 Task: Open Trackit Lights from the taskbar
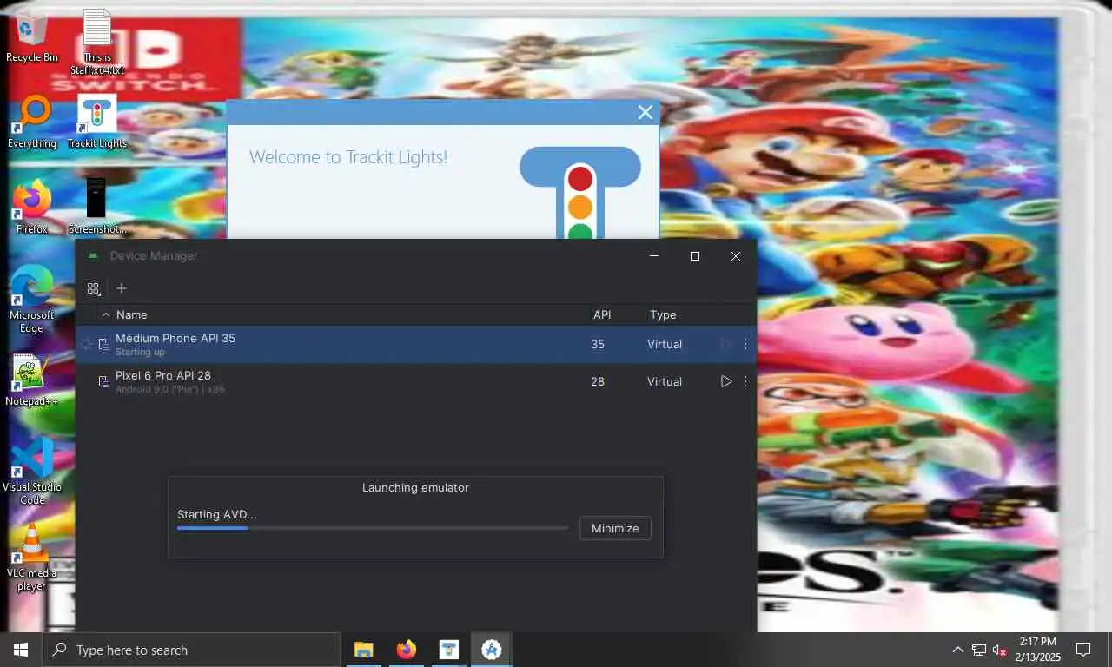448,650
